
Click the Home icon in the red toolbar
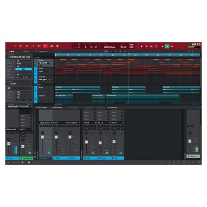coord(15,46)
